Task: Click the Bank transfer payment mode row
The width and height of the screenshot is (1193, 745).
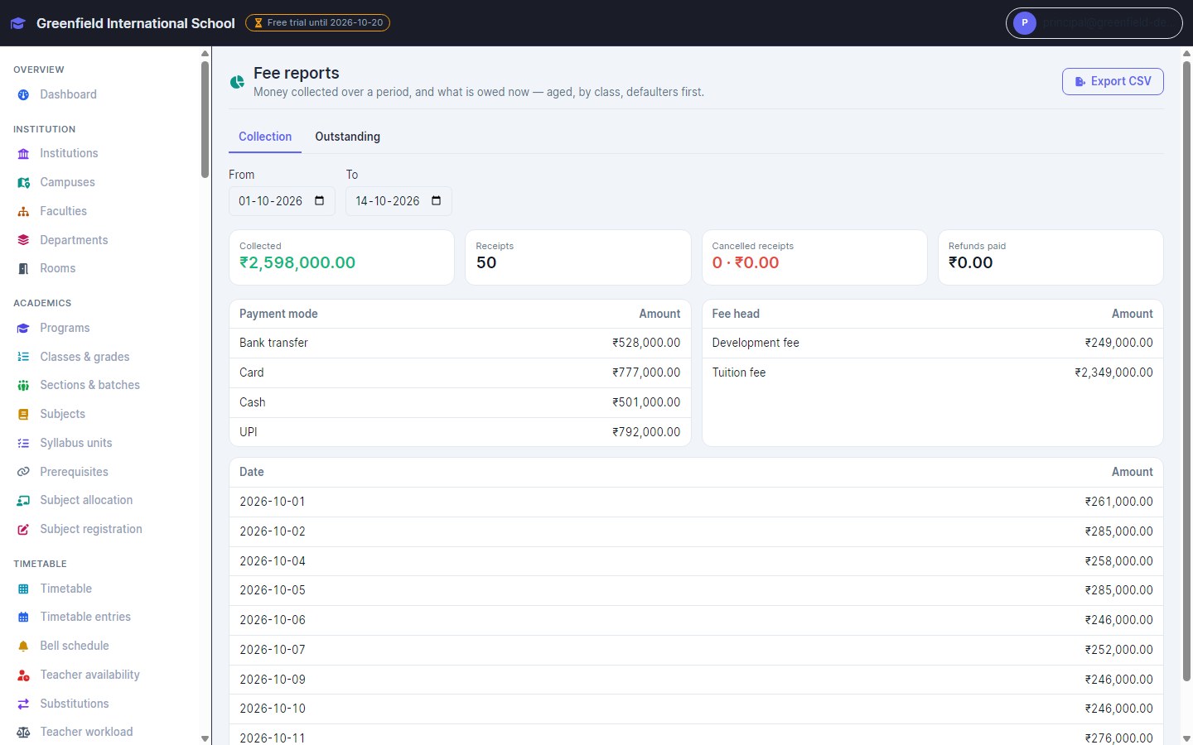Action: click(460, 343)
